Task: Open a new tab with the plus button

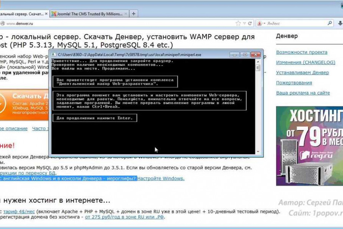Action: pos(134,14)
